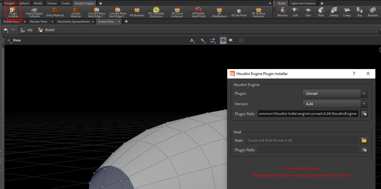Viewport: 381px width, 189px height.
Task: Close the Geometry Spreadsheet tab
Action: (x=93, y=22)
